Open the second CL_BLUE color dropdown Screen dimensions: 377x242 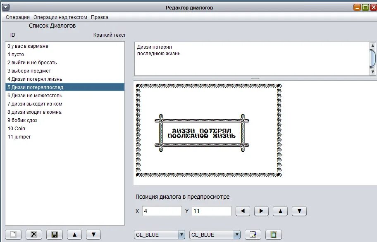click(215, 235)
